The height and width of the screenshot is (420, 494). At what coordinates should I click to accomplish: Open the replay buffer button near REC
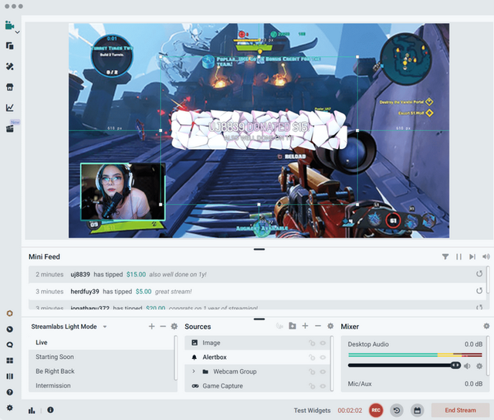(x=396, y=410)
